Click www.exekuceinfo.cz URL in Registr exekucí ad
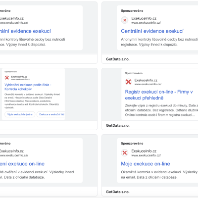Screen dimensions: 198x198 click(148, 84)
